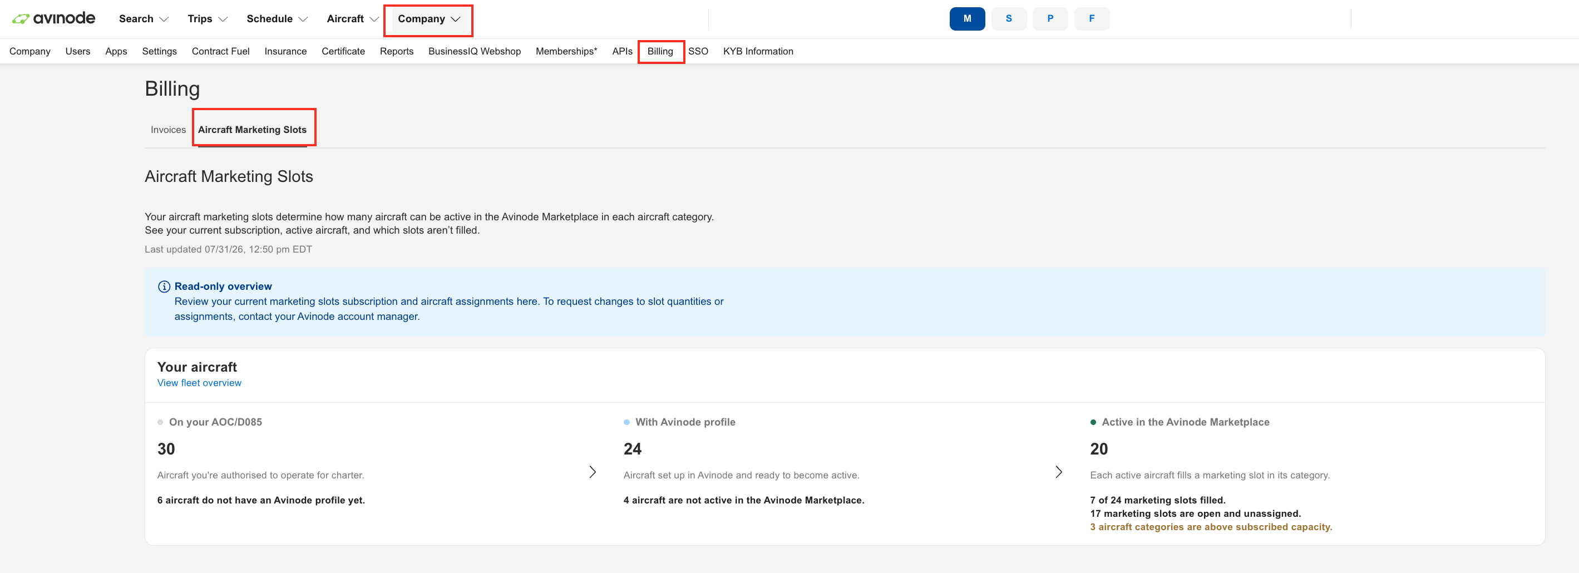Image resolution: width=1579 pixels, height=573 pixels.
Task: Open the Contract Fuel page
Action: coord(221,52)
